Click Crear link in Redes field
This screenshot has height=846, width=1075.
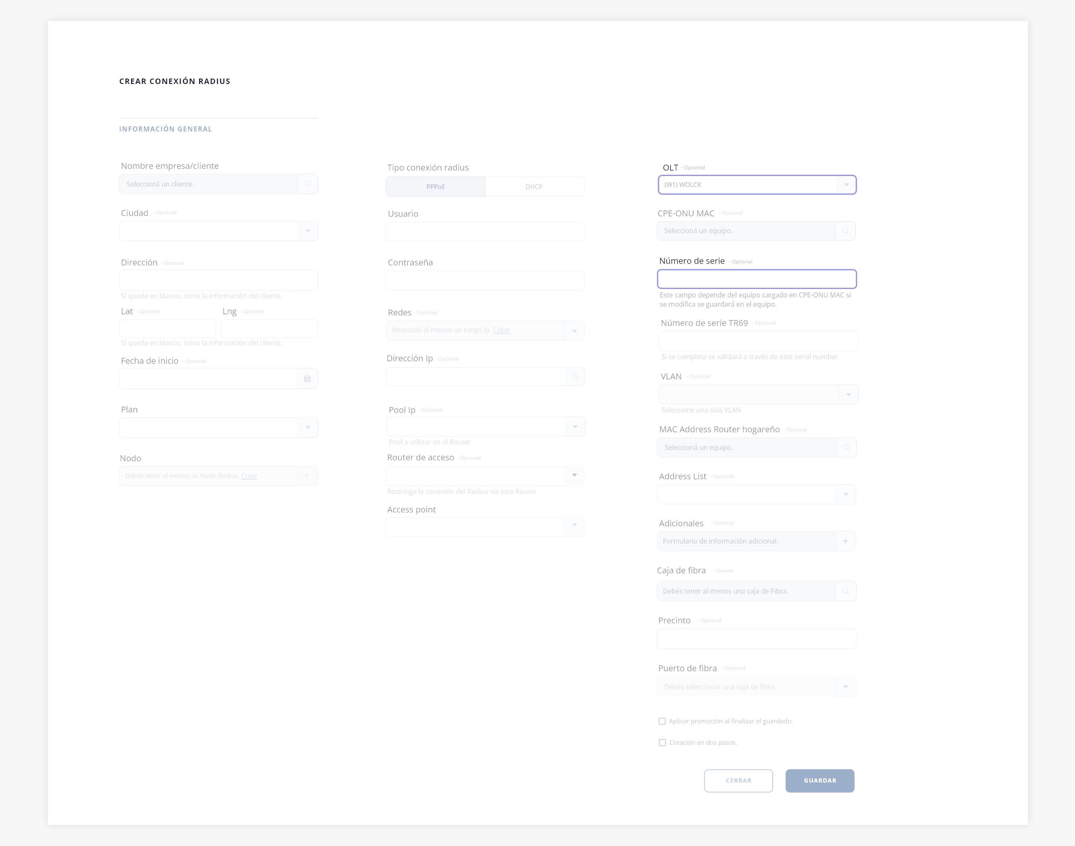[501, 330]
